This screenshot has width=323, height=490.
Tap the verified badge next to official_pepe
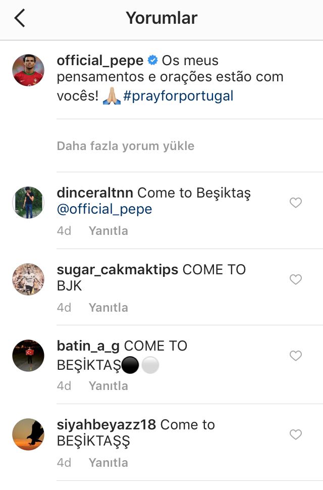tap(152, 60)
